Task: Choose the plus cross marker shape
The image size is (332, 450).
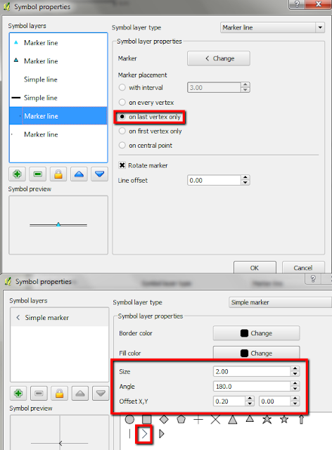Action: (x=198, y=420)
